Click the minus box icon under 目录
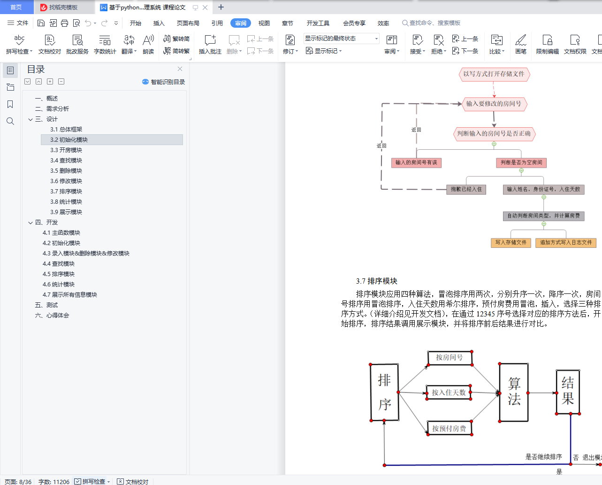 (x=61, y=82)
